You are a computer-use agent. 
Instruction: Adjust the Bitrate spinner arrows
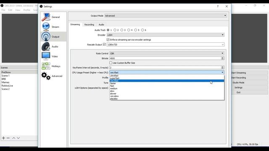[x=222, y=58]
